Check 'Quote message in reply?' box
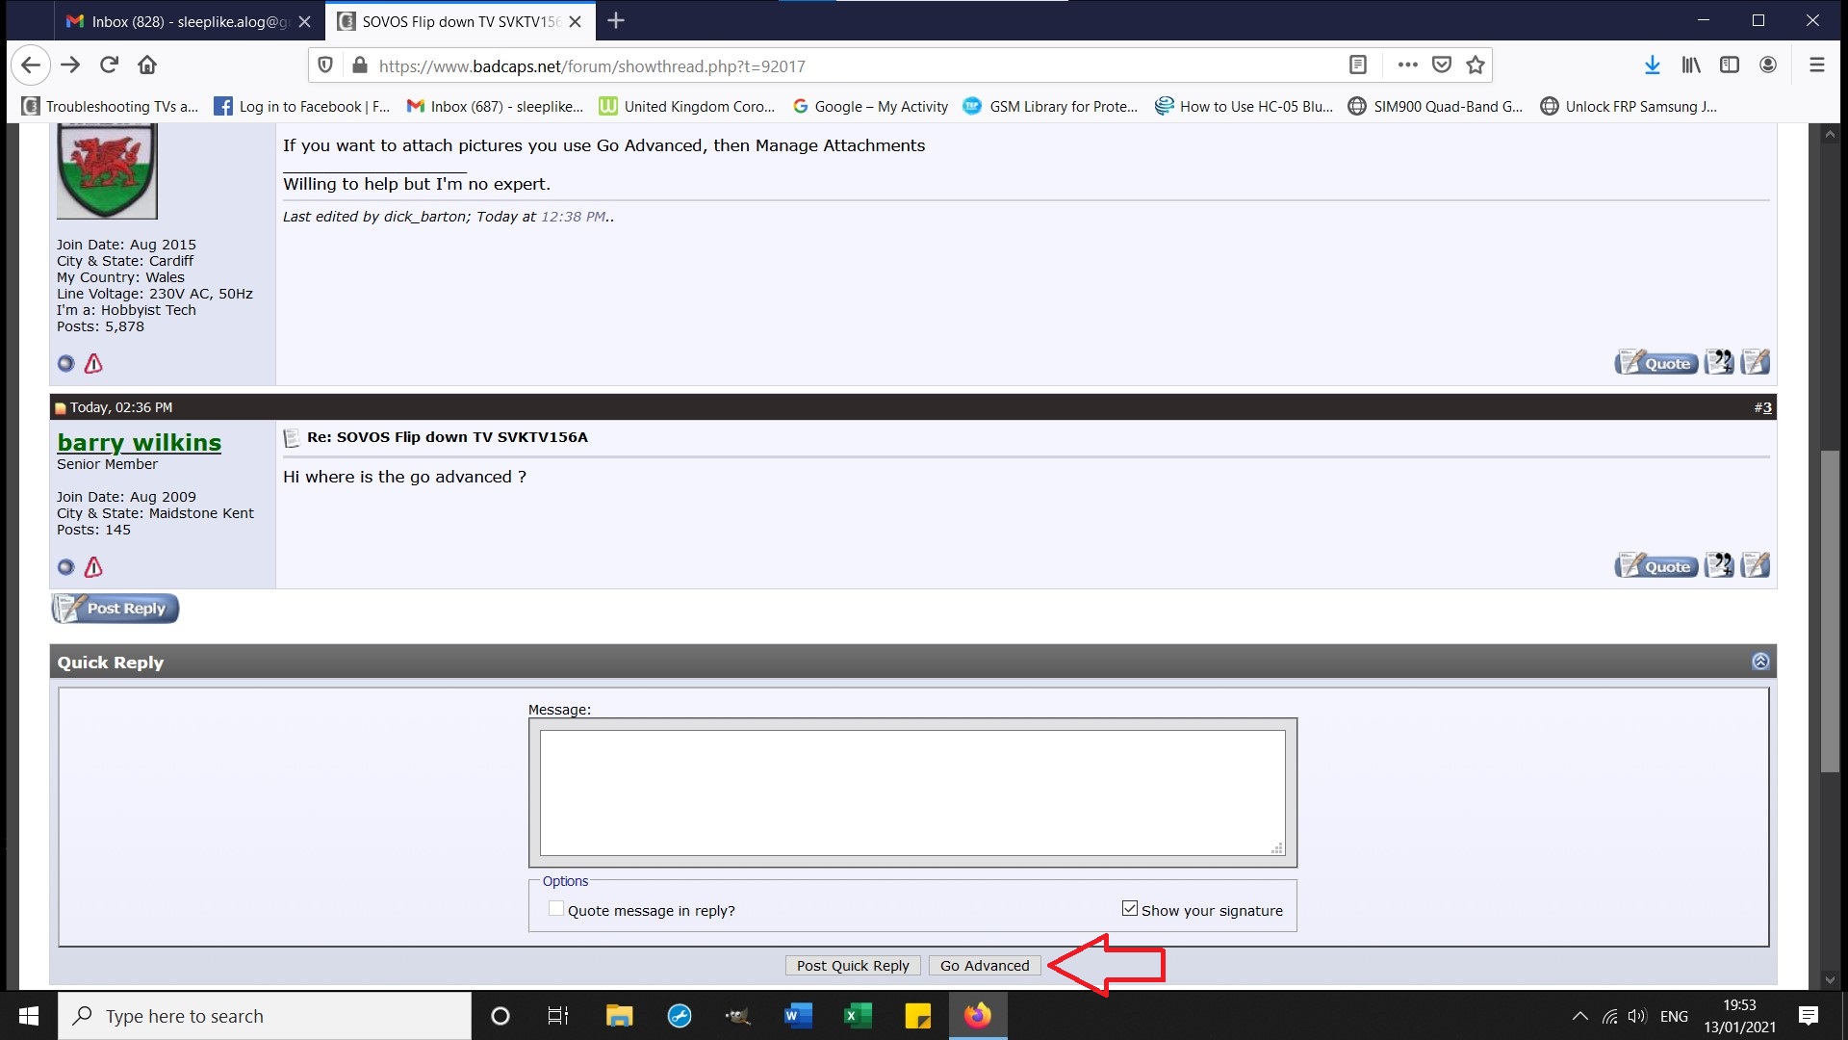 pyautogui.click(x=555, y=909)
